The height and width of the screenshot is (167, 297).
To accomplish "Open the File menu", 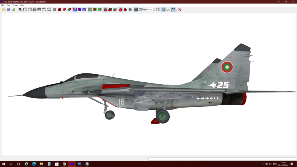I will click(x=3, y=5).
